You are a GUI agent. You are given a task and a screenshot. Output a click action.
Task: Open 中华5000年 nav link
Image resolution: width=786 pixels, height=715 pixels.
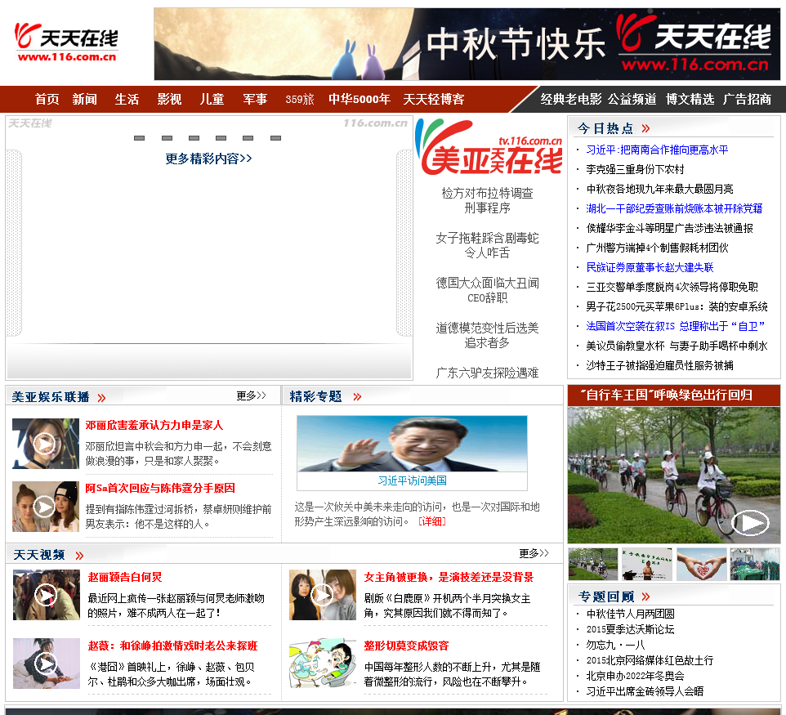tap(360, 99)
